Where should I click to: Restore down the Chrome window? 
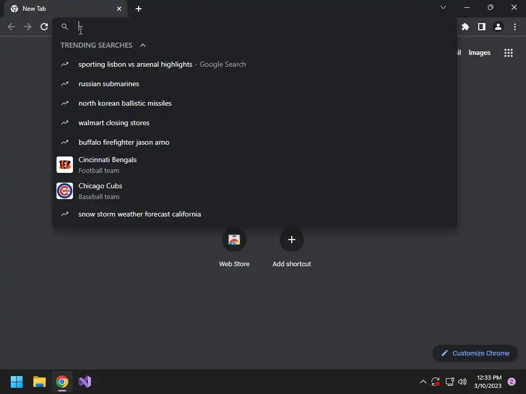click(491, 7)
